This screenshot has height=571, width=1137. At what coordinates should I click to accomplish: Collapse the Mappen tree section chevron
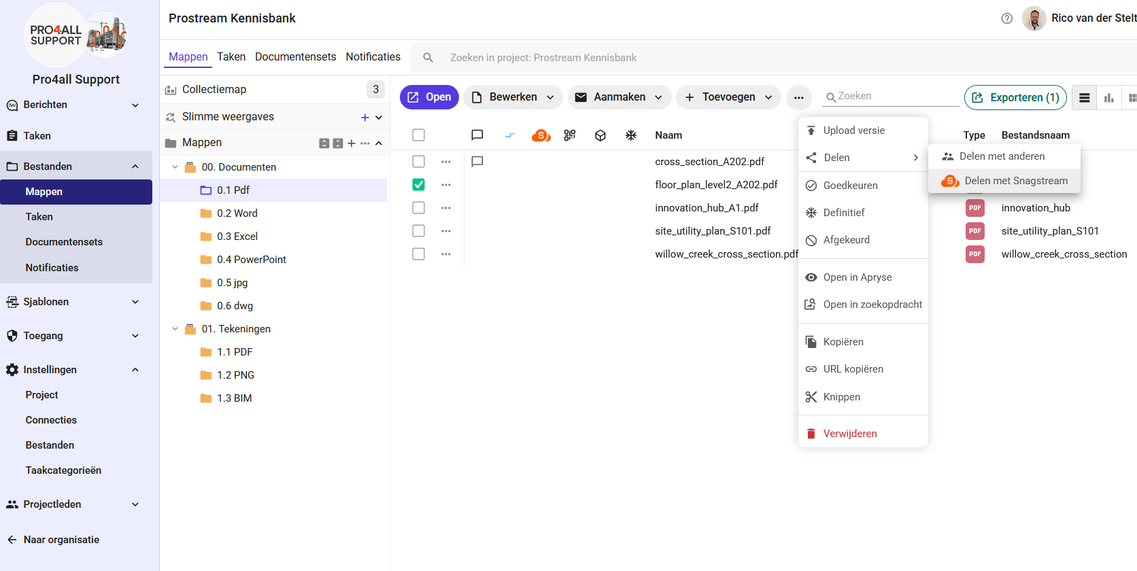pyautogui.click(x=379, y=143)
